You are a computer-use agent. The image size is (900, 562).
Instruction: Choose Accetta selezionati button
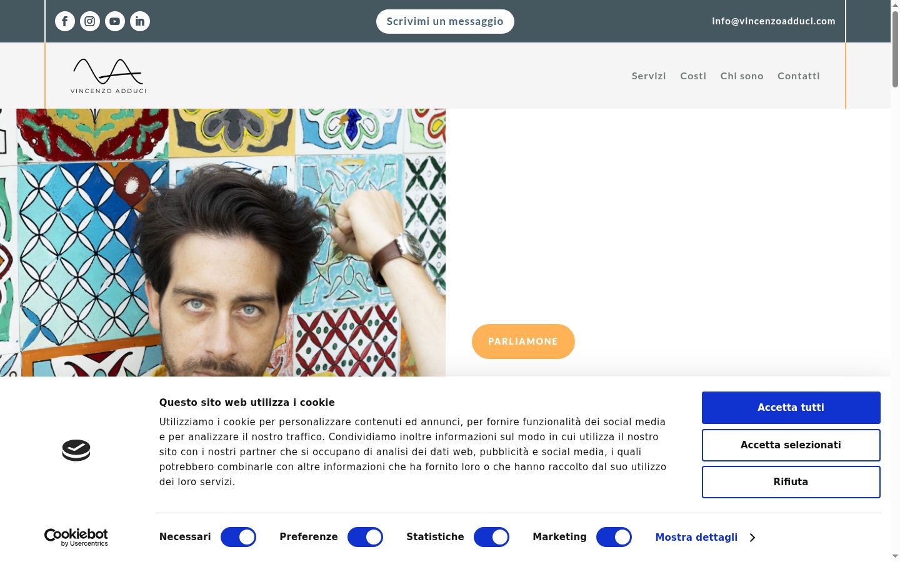pyautogui.click(x=791, y=445)
